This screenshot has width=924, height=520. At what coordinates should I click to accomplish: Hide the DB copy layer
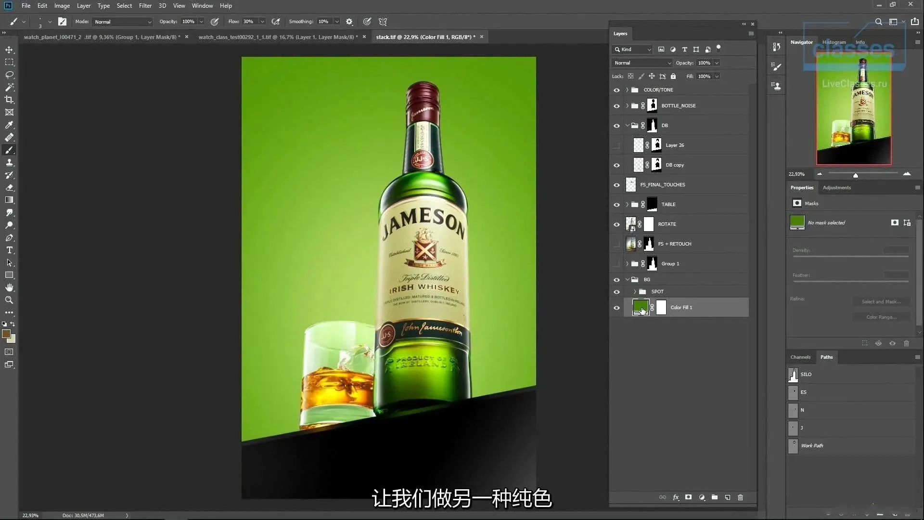(616, 165)
